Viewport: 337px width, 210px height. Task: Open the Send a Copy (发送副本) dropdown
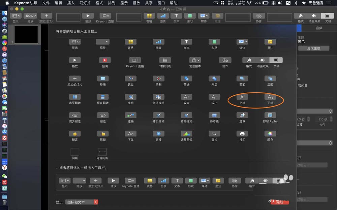[194, 60]
